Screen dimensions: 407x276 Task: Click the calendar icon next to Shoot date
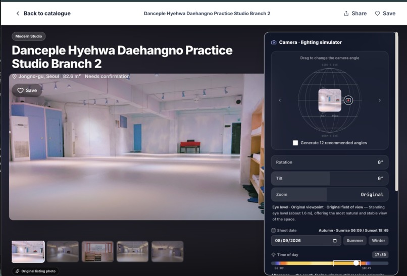[x=273, y=231]
